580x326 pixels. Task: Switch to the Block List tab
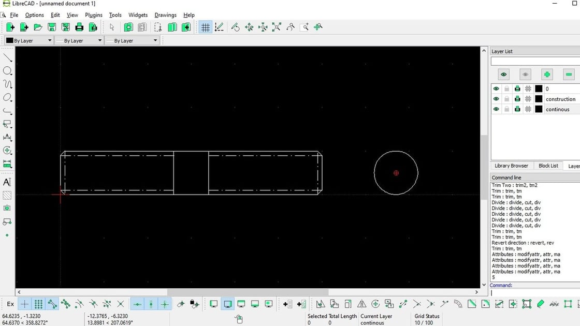548,166
